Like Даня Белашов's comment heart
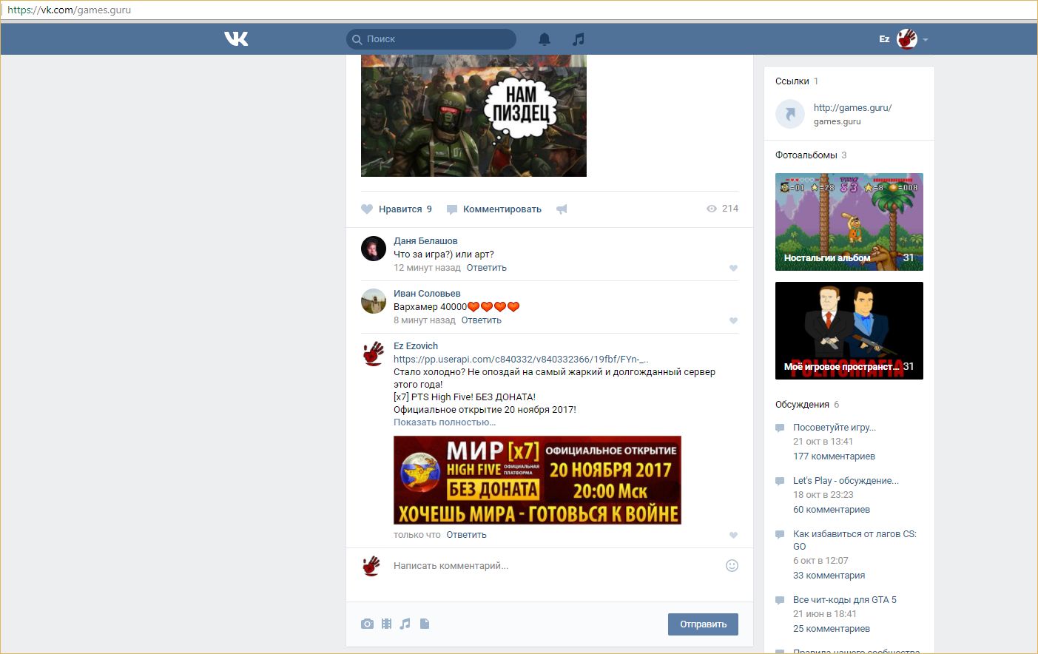The width and height of the screenshot is (1038, 654). point(733,268)
